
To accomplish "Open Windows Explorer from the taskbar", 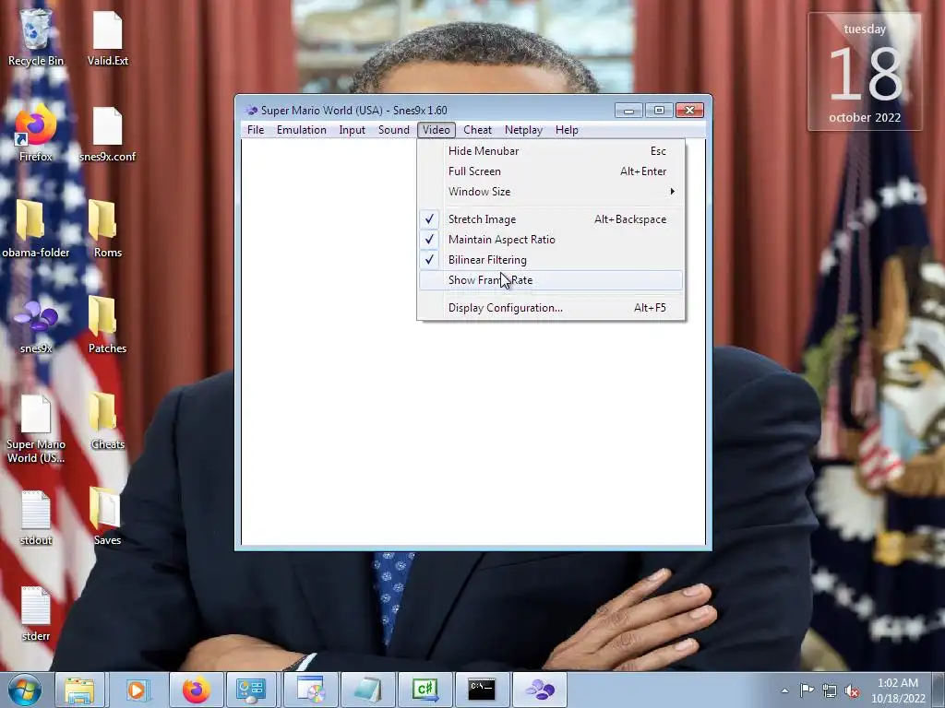I will point(79,690).
